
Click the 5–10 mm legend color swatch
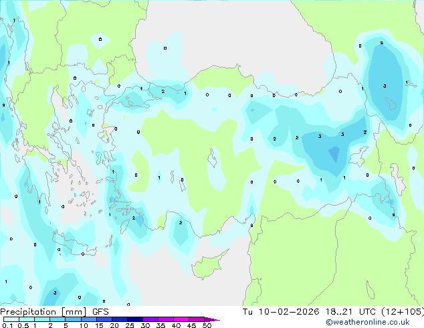point(73,319)
